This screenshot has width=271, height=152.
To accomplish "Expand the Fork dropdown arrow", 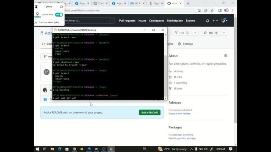I will click(195, 33).
